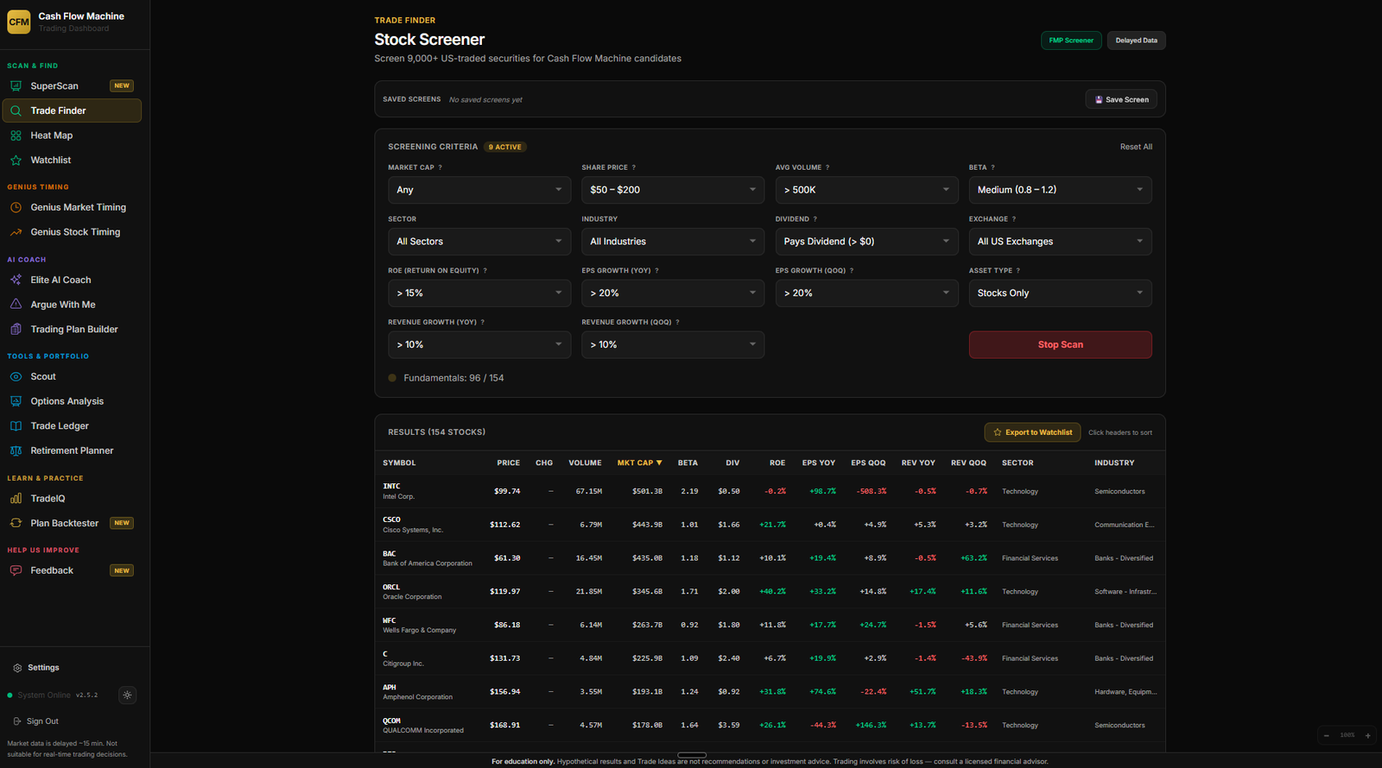Click the 100% zoom level indicator
This screenshot has width=1382, height=768.
1347,735
